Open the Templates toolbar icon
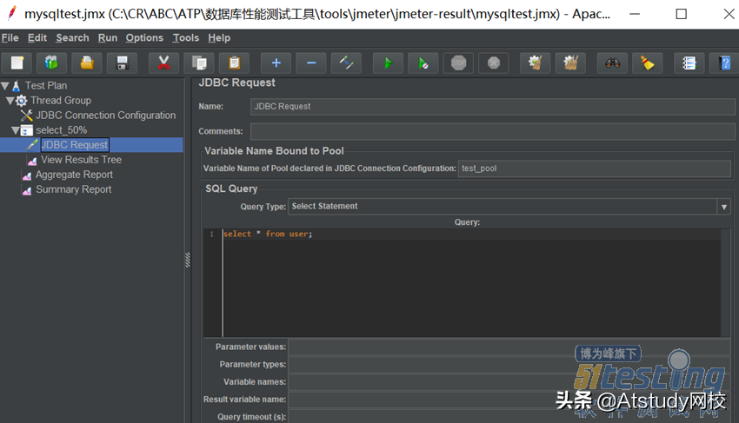Viewport: 739px width, 423px height. pyautogui.click(x=52, y=63)
